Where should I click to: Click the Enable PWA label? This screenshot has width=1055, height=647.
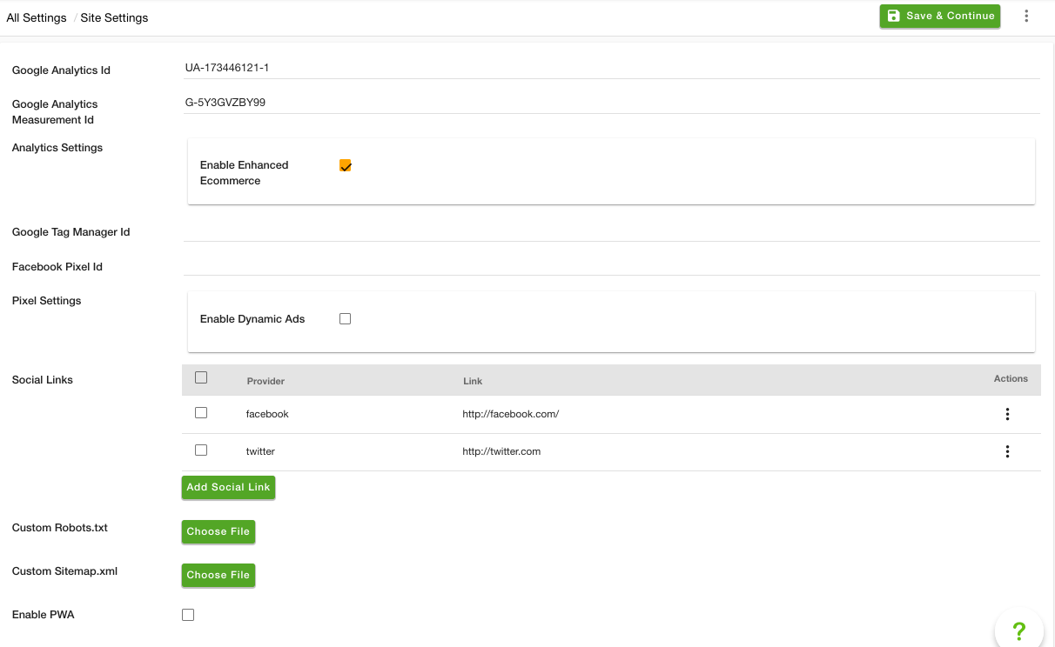point(44,615)
